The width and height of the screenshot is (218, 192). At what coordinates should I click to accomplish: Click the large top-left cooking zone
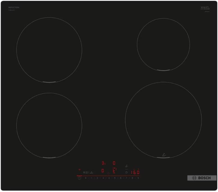(49, 50)
